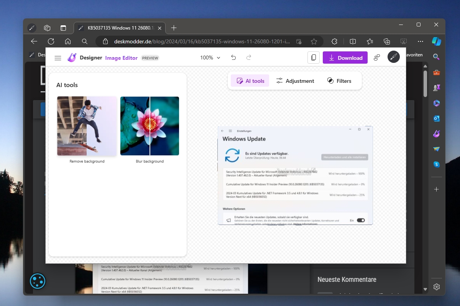Open the Designer account profile avatar
The image size is (460, 306).
coord(394,57)
